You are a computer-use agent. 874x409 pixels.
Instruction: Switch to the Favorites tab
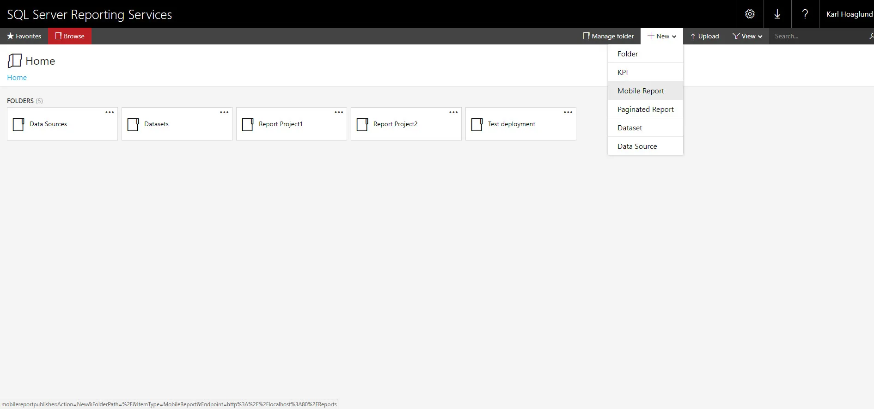click(24, 36)
